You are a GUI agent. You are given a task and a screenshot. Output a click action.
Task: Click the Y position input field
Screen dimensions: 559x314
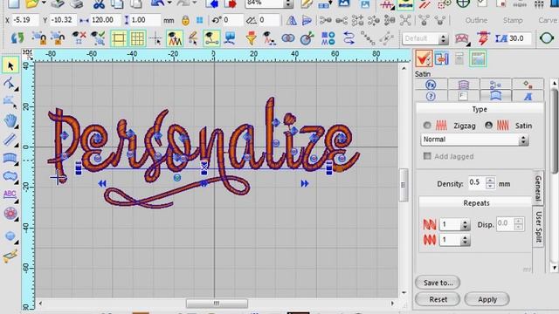tap(62, 20)
